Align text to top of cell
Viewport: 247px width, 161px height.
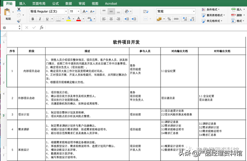point(104,11)
